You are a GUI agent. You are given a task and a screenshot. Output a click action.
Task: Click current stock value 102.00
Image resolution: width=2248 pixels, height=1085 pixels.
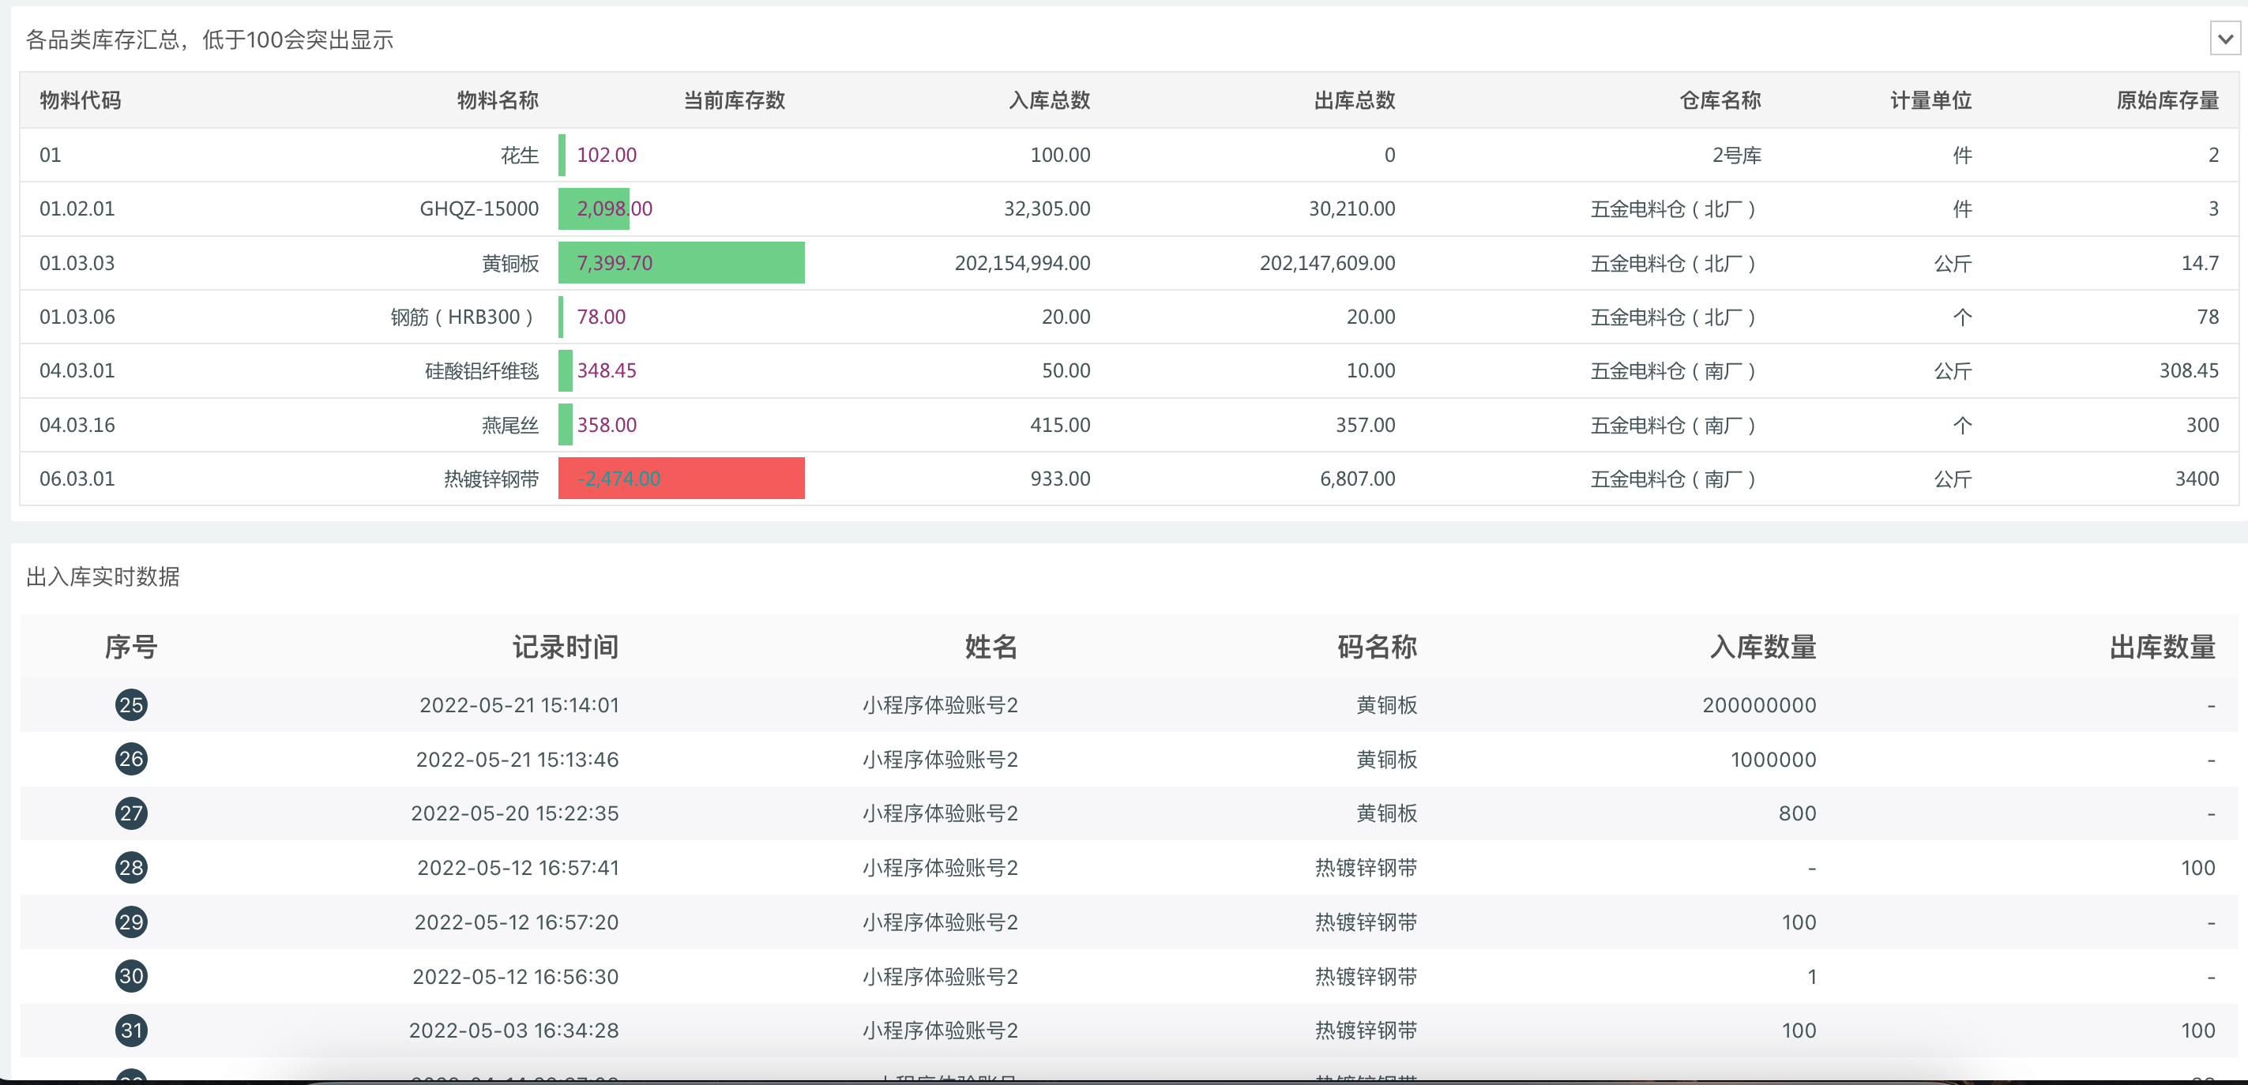pos(607,154)
